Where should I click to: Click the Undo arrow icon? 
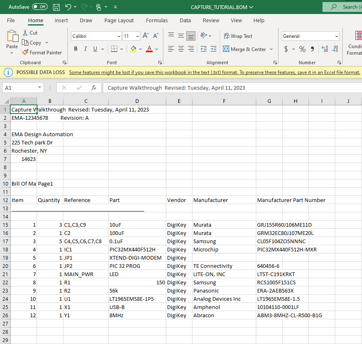(x=68, y=7)
